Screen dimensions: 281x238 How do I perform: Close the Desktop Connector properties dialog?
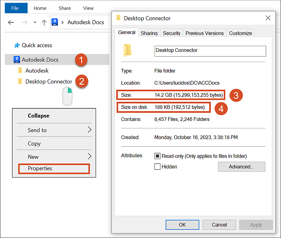[x=268, y=18]
